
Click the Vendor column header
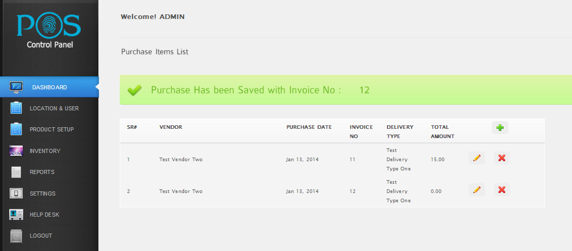click(171, 127)
